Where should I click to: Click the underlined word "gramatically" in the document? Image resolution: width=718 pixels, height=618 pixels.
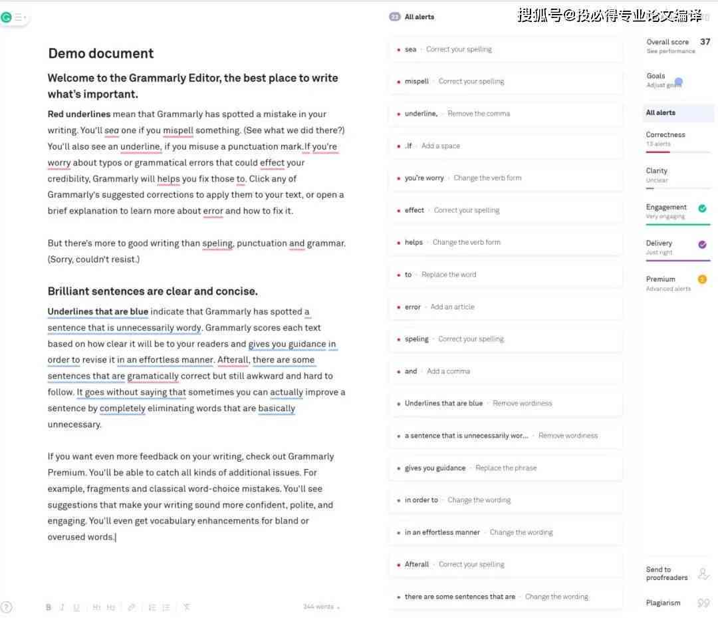[x=152, y=376]
